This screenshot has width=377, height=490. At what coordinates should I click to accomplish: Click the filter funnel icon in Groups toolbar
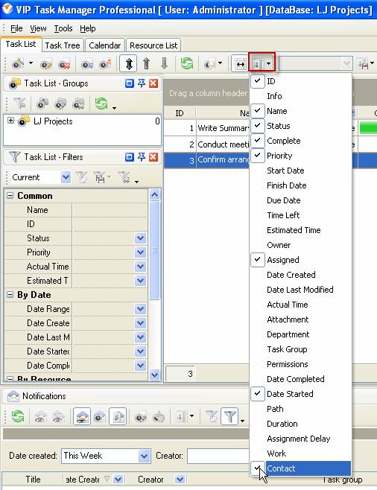(x=19, y=104)
